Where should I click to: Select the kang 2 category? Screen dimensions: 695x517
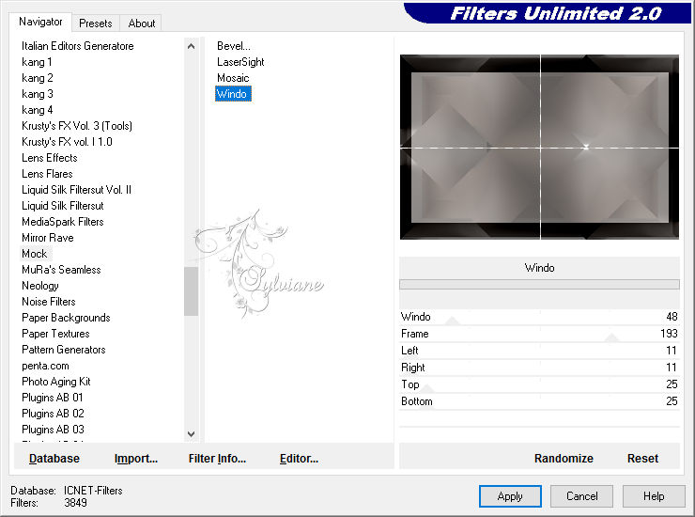pyautogui.click(x=38, y=78)
